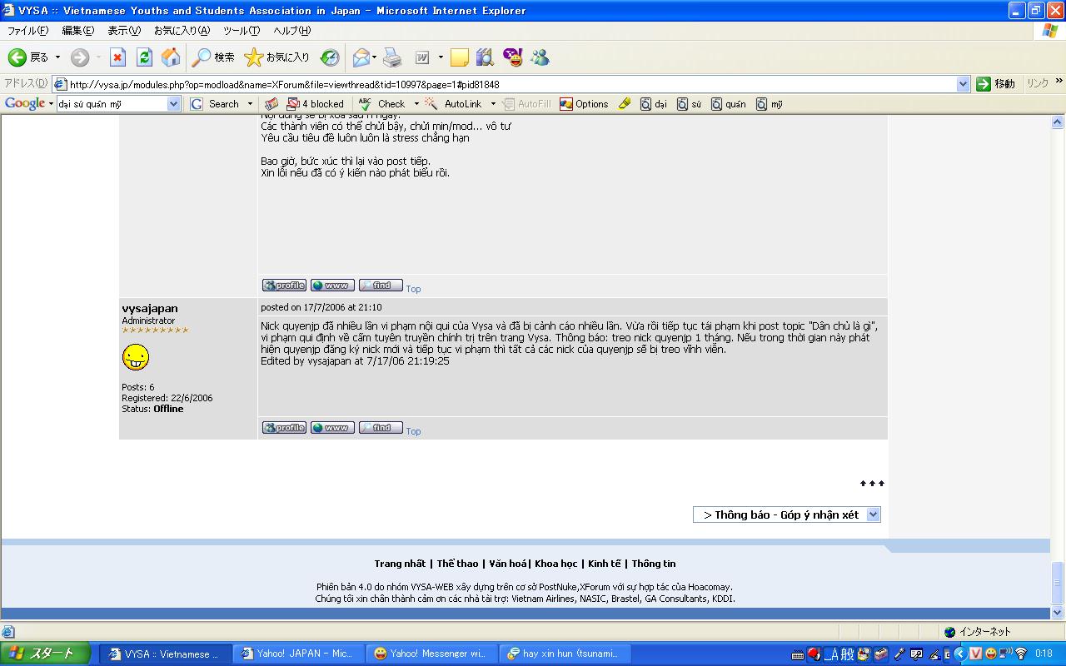Print the page with printer icon
Viewport: 1066px width, 666px height.
pyautogui.click(x=392, y=57)
